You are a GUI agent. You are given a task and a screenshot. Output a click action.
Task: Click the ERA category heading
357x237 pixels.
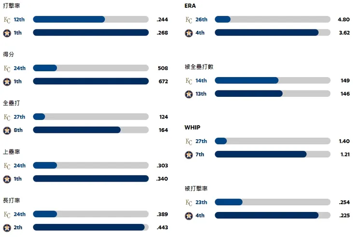(x=190, y=6)
